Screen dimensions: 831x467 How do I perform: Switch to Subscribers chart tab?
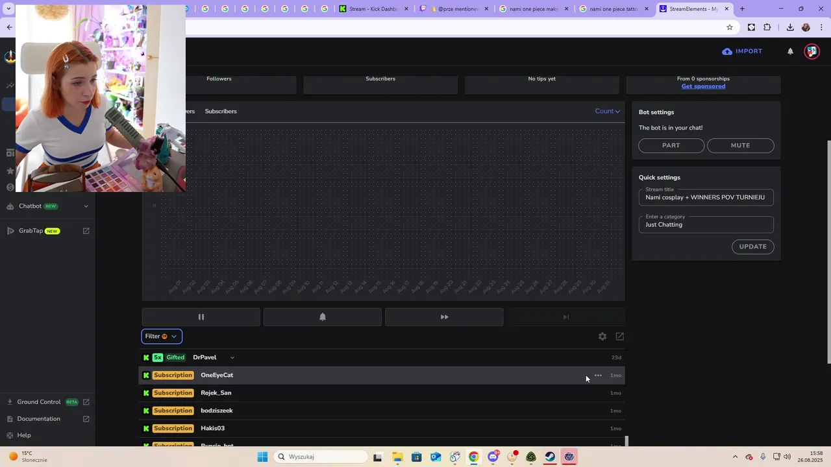point(221,112)
